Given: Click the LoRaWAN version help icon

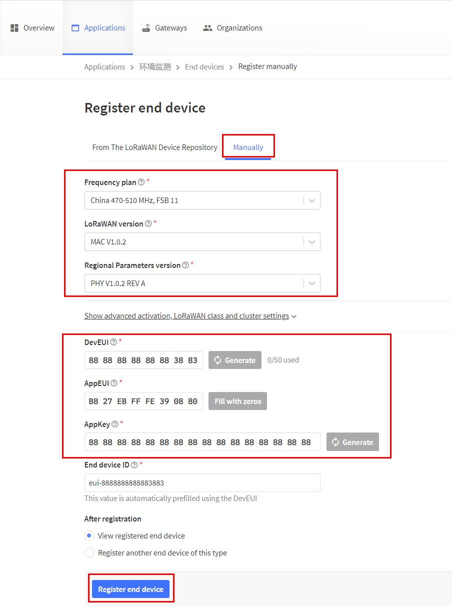Looking at the screenshot, I should (x=148, y=223).
